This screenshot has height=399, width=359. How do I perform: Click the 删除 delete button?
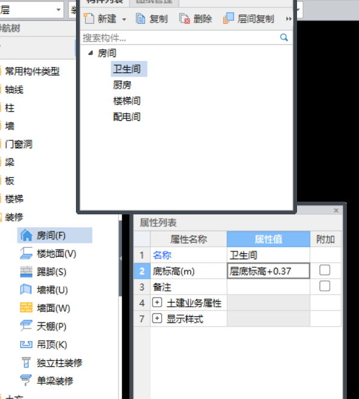(x=196, y=19)
